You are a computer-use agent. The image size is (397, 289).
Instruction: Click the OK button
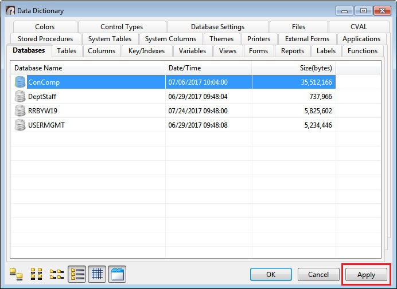point(271,275)
